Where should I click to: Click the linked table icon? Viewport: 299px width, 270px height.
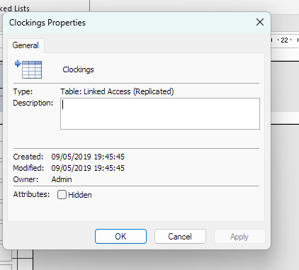click(28, 69)
